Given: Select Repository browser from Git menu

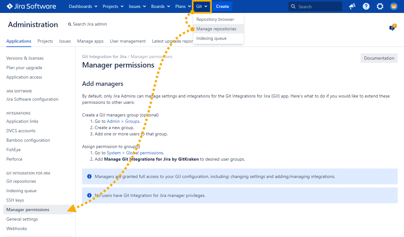Looking at the screenshot, I should tap(218, 19).
